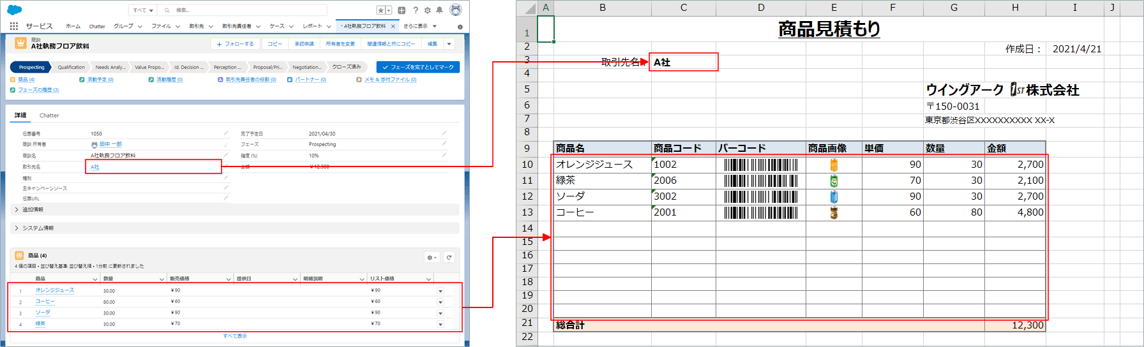Open the 商品 (4) quick link
The height and width of the screenshot is (347, 1144).
point(26,80)
